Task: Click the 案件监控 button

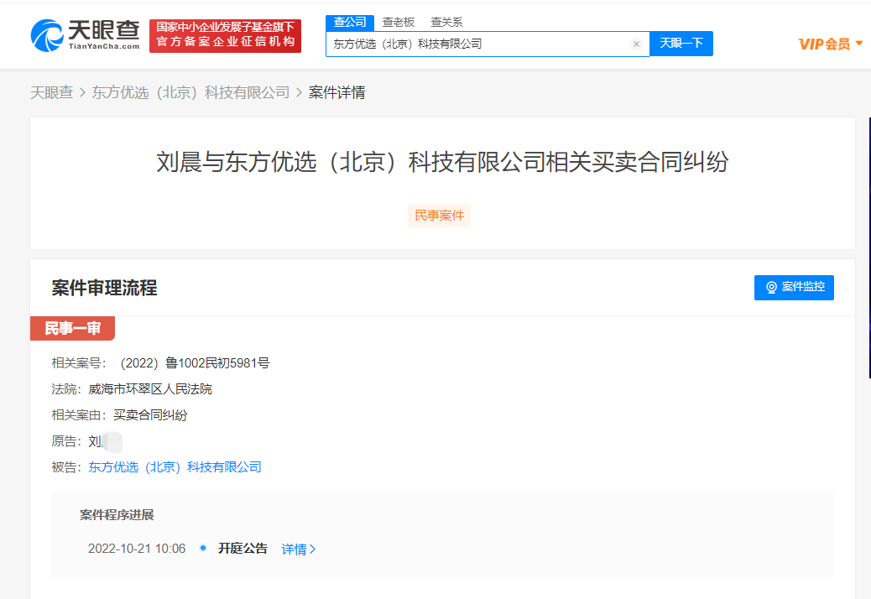Action: pyautogui.click(x=794, y=287)
